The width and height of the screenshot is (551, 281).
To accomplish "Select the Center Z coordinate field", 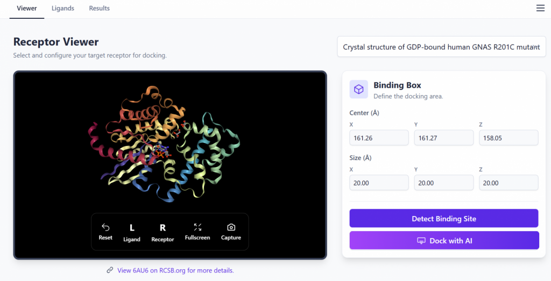I will 508,138.
